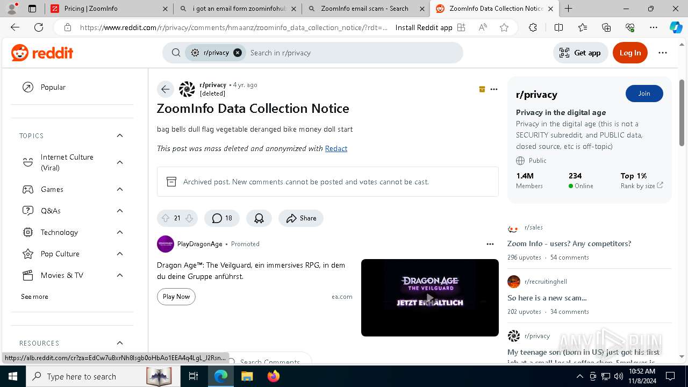
Task: Open 'So here is a new scam...' post
Action: [x=547, y=298]
